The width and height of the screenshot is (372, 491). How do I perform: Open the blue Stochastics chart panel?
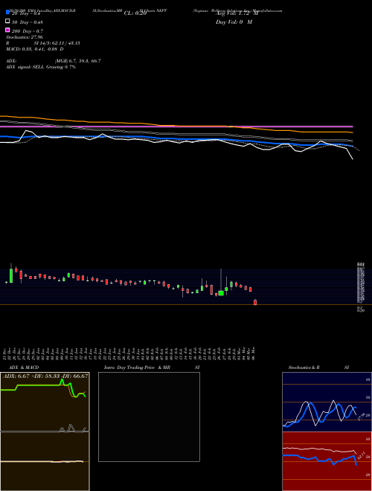coord(327,402)
